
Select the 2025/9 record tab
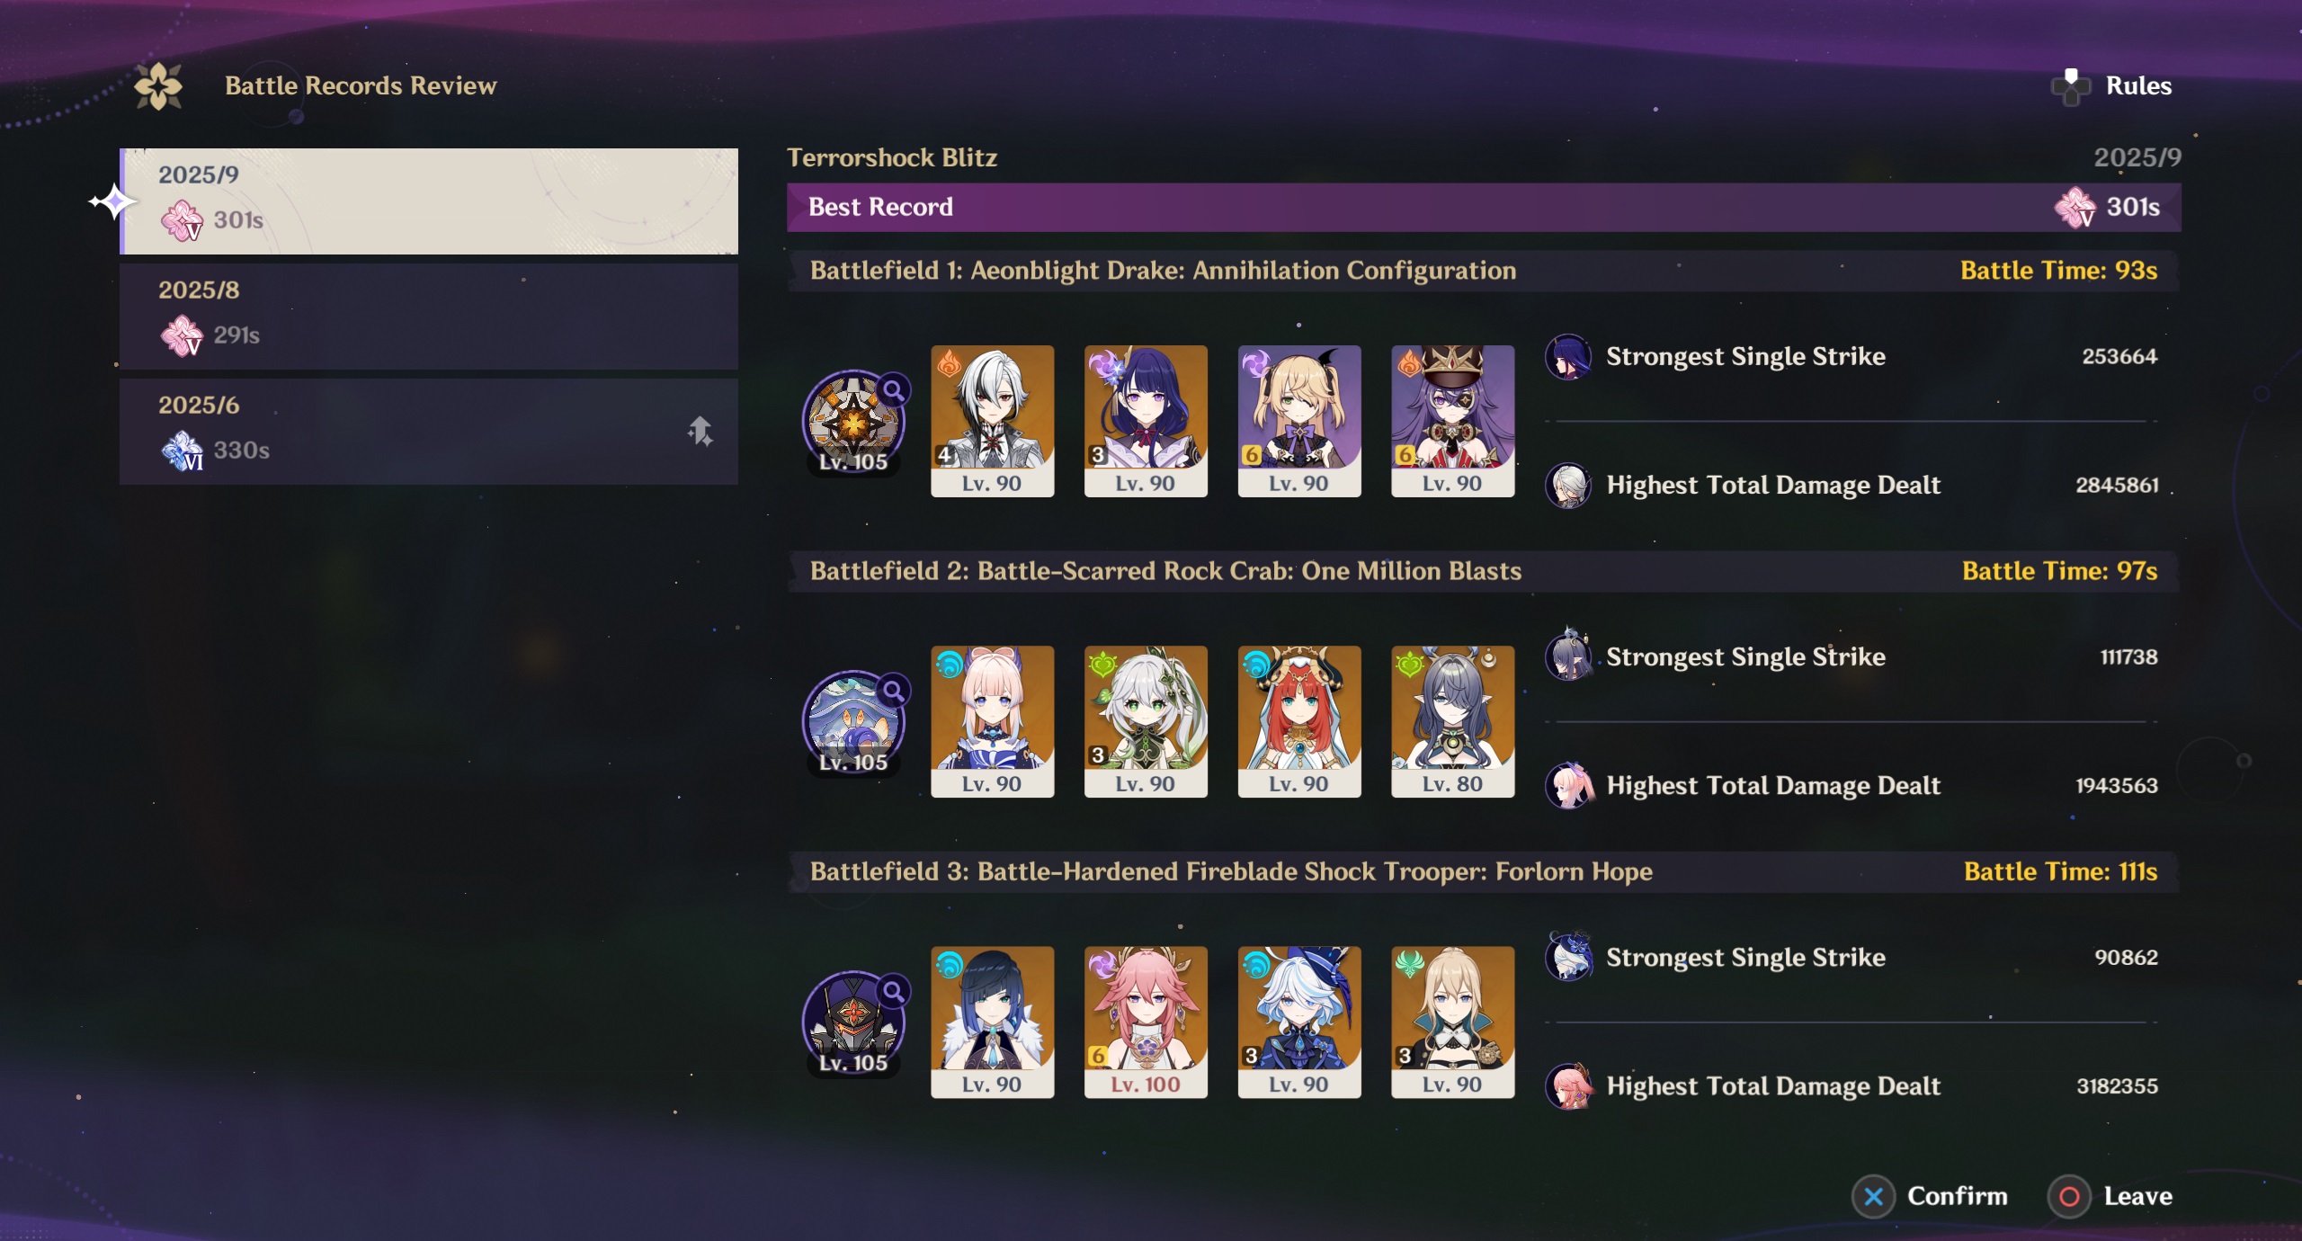coord(429,201)
